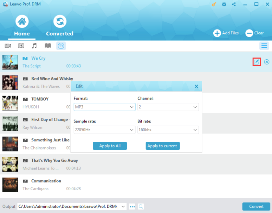Click the Apply to All button
Image resolution: width=272 pixels, height=213 pixels.
(x=110, y=146)
